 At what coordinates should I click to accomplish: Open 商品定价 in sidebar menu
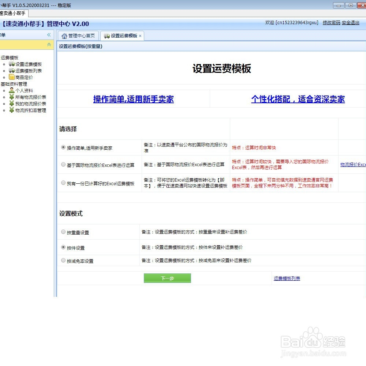tap(24, 77)
